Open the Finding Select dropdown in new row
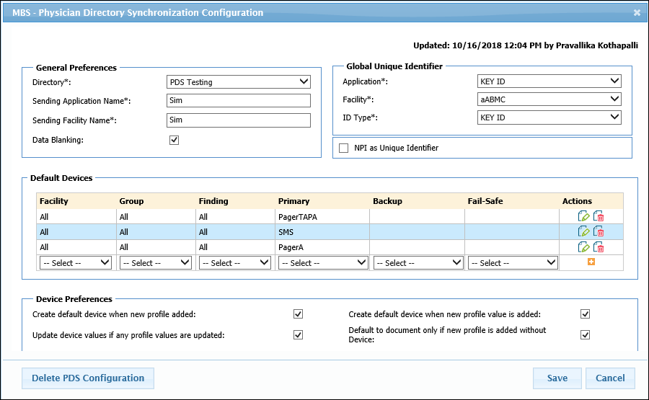Image resolution: width=649 pixels, height=400 pixels. (x=234, y=262)
